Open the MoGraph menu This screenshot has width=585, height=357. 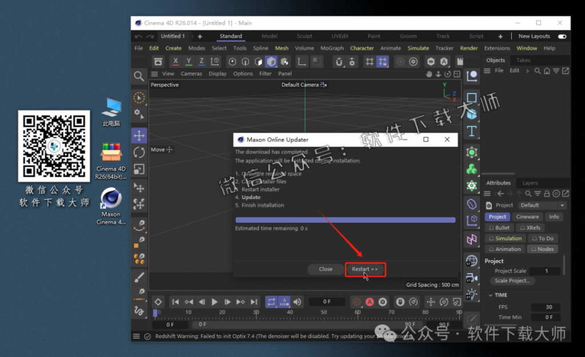pyautogui.click(x=332, y=48)
